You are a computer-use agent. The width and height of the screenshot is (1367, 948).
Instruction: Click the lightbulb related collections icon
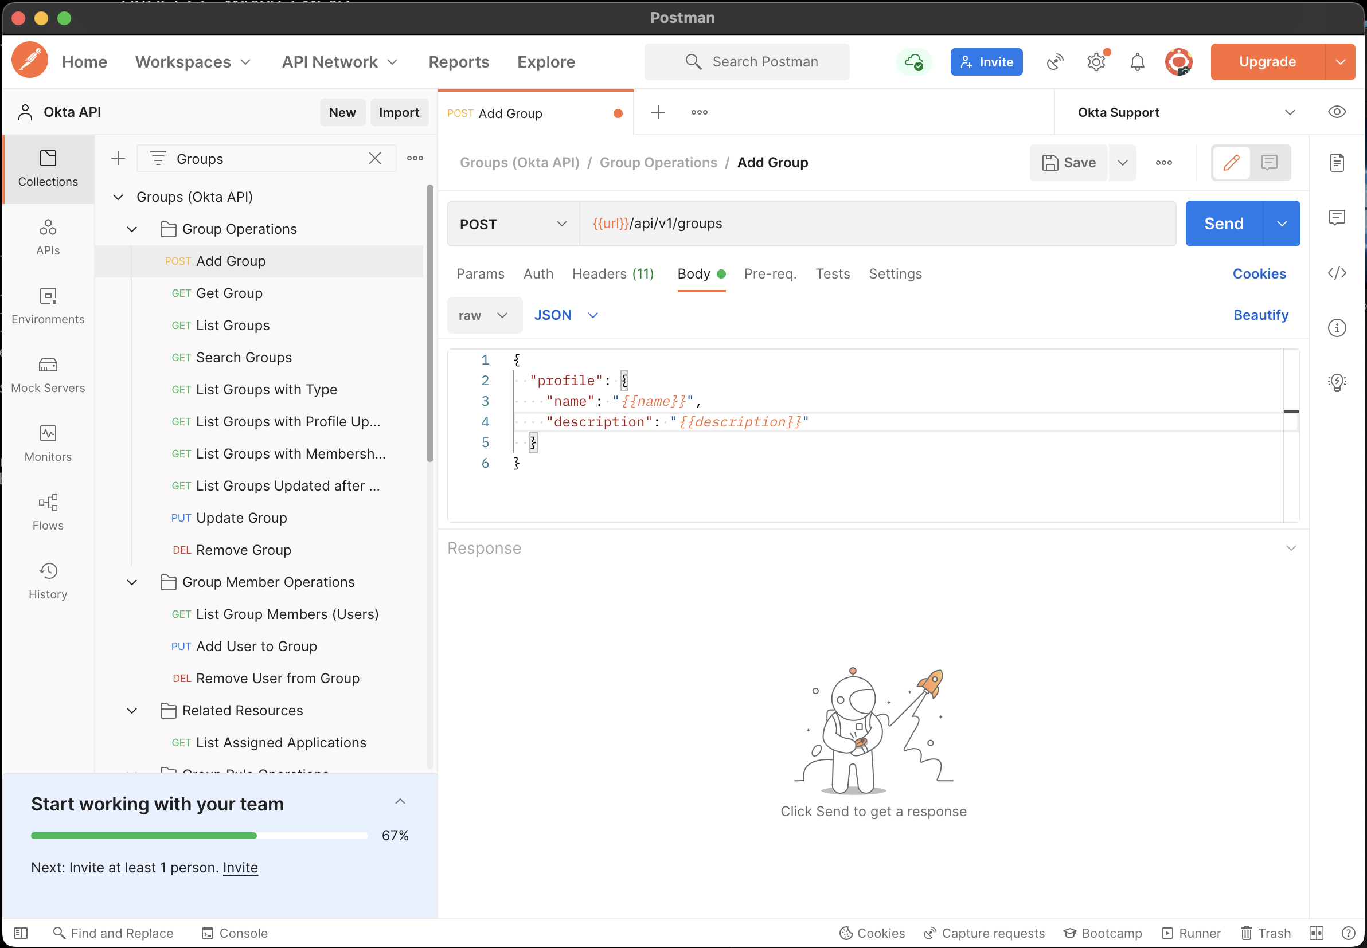(1336, 382)
